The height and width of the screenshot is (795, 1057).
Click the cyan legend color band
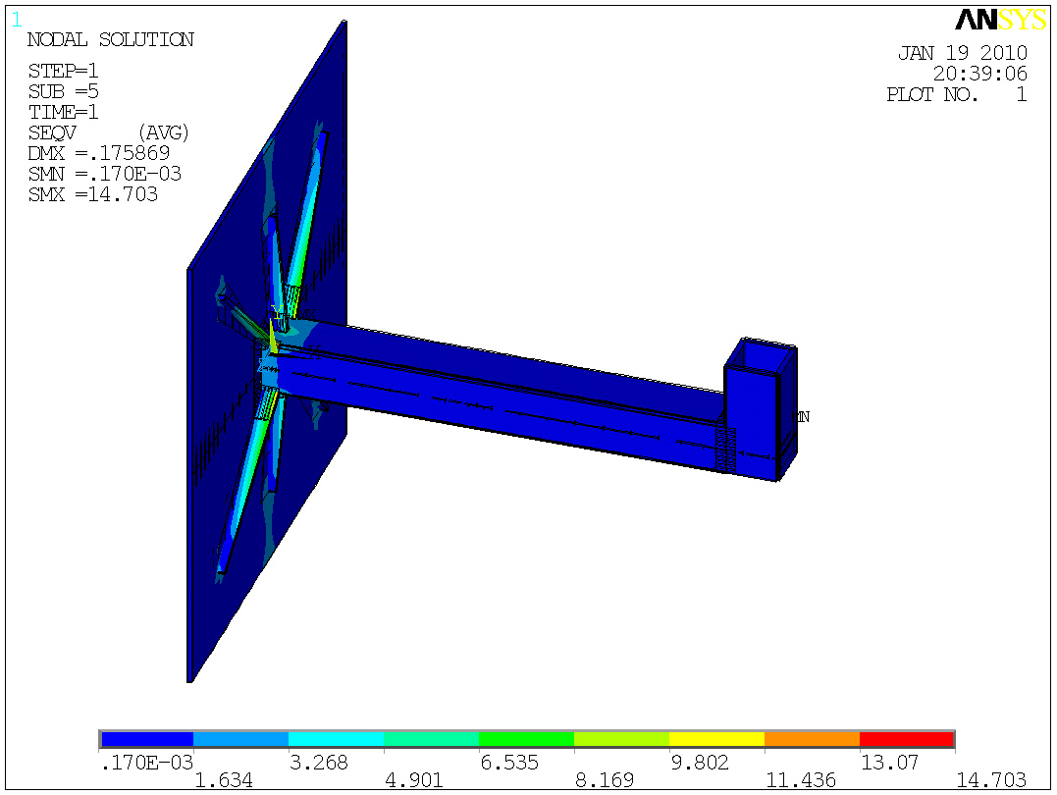click(337, 740)
